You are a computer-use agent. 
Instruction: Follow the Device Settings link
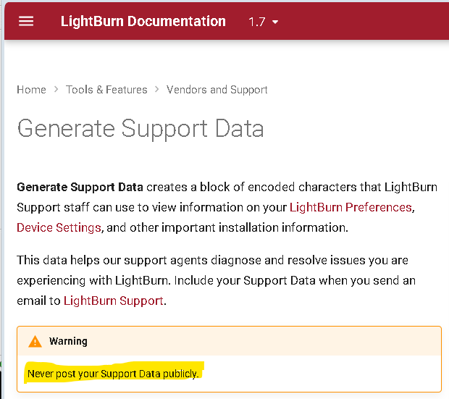pos(59,227)
